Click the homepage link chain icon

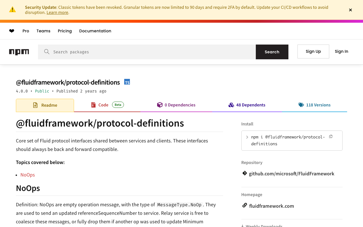click(244, 205)
